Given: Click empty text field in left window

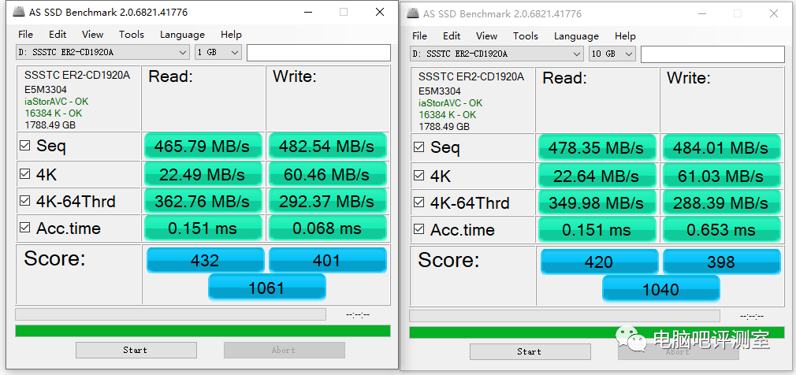Looking at the screenshot, I should tap(319, 53).
